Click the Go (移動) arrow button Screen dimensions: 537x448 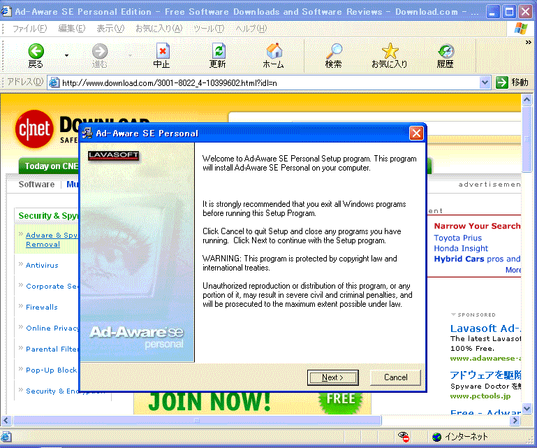(x=501, y=82)
